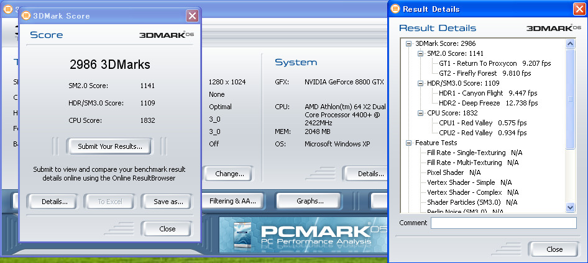Click the 3DMark06 logo in Score dialog

[x=167, y=35]
